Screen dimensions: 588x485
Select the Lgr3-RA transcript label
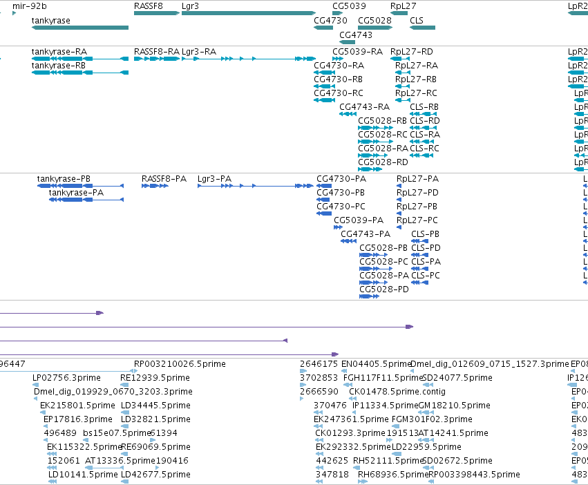[x=199, y=51]
